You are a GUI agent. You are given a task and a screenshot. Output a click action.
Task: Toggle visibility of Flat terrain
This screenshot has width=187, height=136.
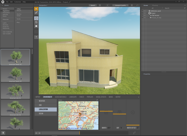click(x=142, y=15)
